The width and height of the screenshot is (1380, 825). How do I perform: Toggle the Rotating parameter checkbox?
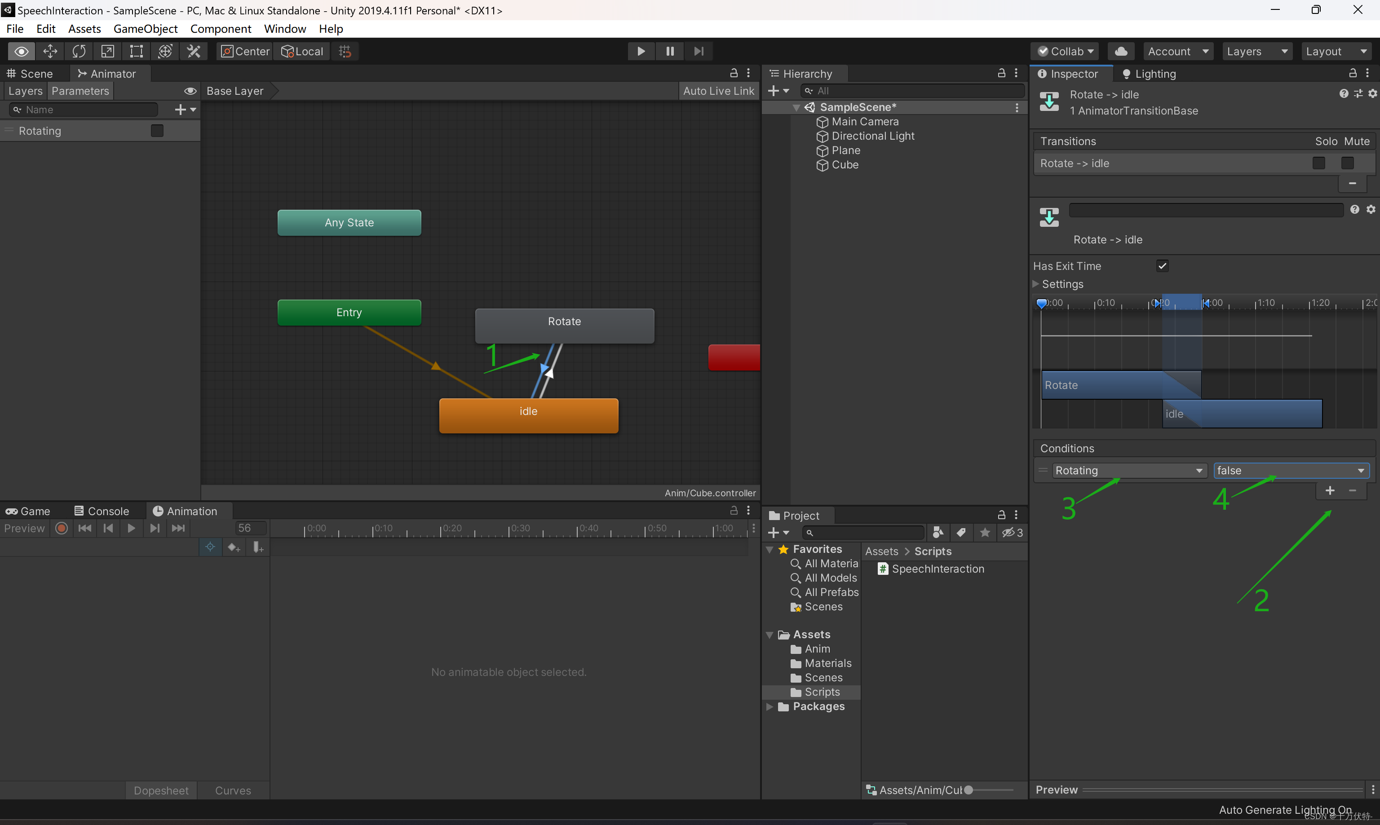(157, 131)
